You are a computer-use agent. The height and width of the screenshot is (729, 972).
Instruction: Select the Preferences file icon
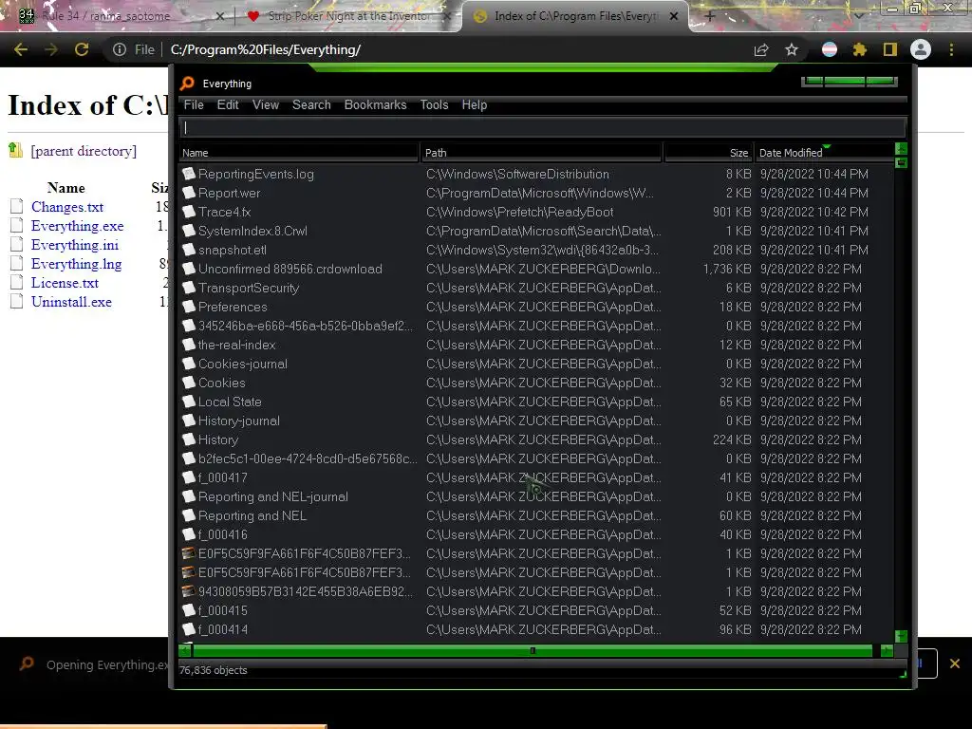pos(189,307)
